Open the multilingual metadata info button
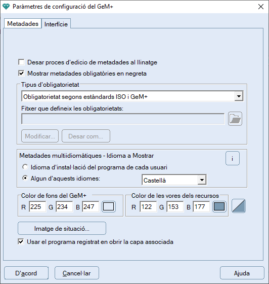Viewport: 269px width, 284px height. [233, 158]
